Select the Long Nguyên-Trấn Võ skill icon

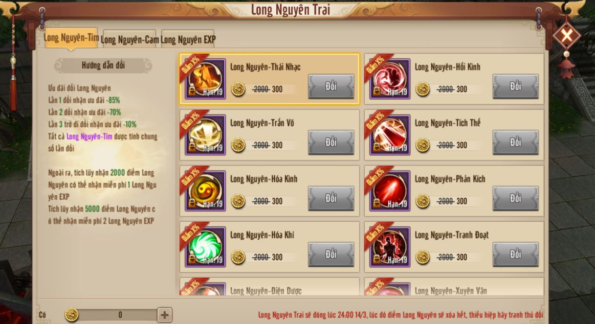[205, 135]
